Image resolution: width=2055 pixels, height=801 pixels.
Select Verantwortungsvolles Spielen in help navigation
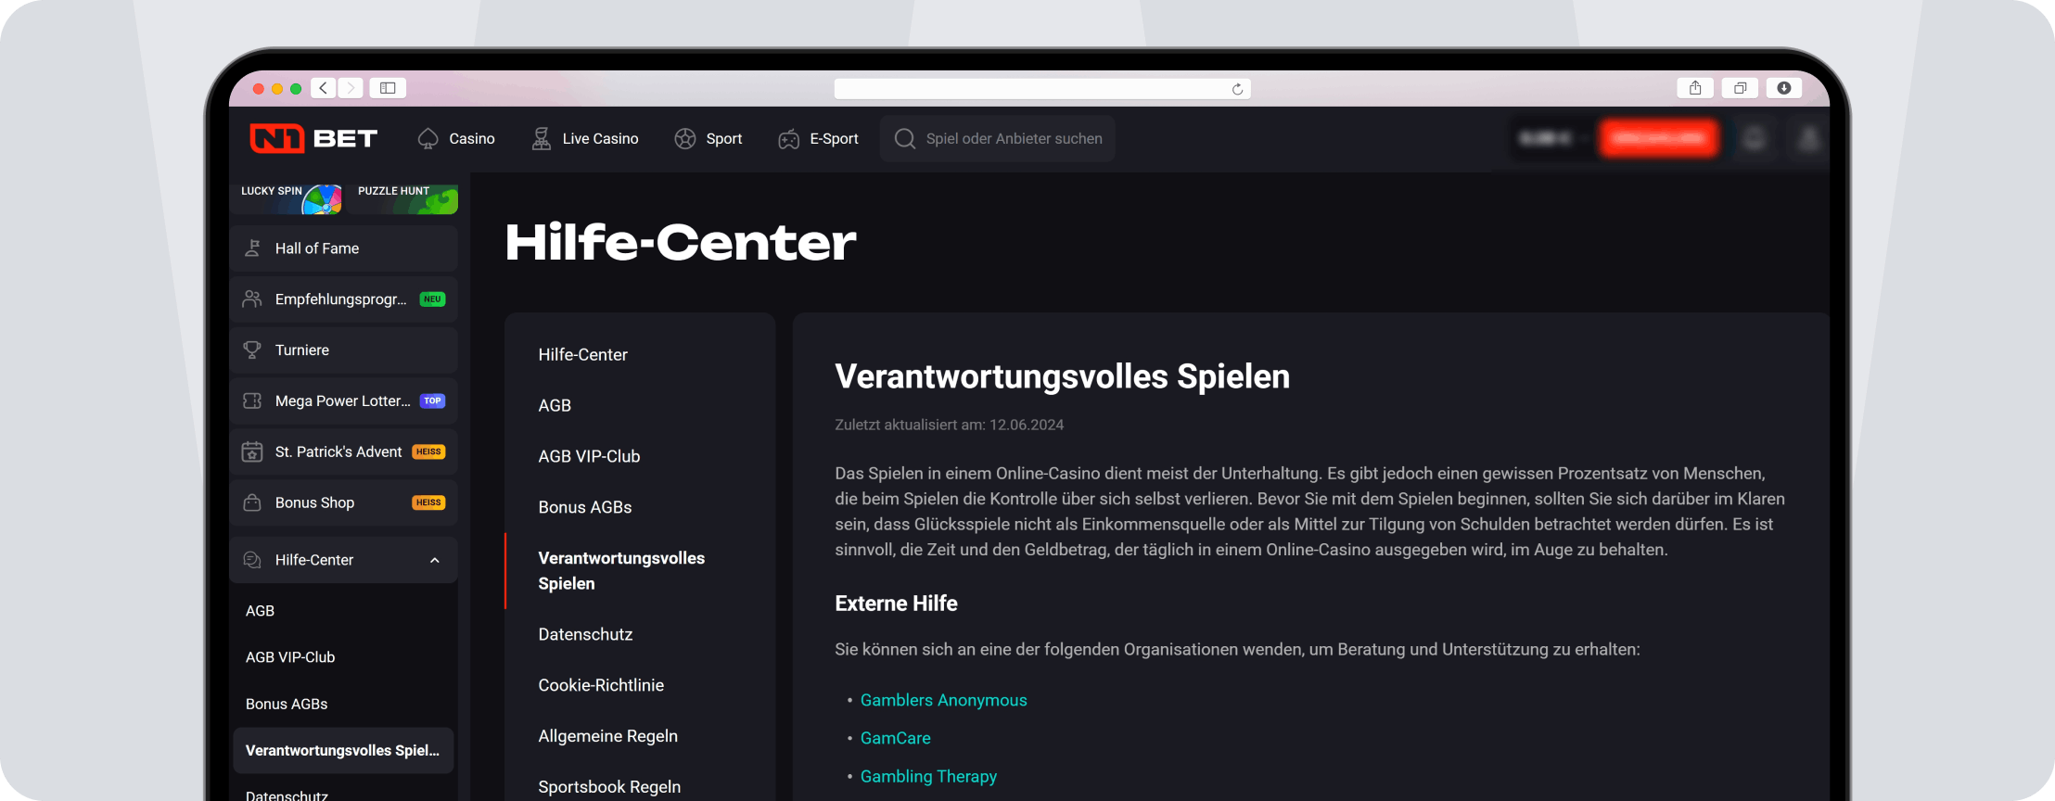[x=621, y=571]
